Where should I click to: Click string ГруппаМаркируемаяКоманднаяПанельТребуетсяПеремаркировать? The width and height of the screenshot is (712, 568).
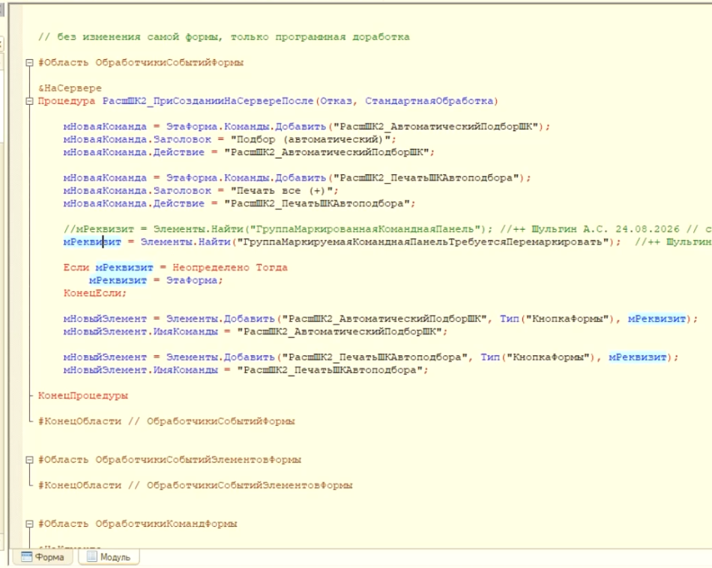pyautogui.click(x=423, y=242)
